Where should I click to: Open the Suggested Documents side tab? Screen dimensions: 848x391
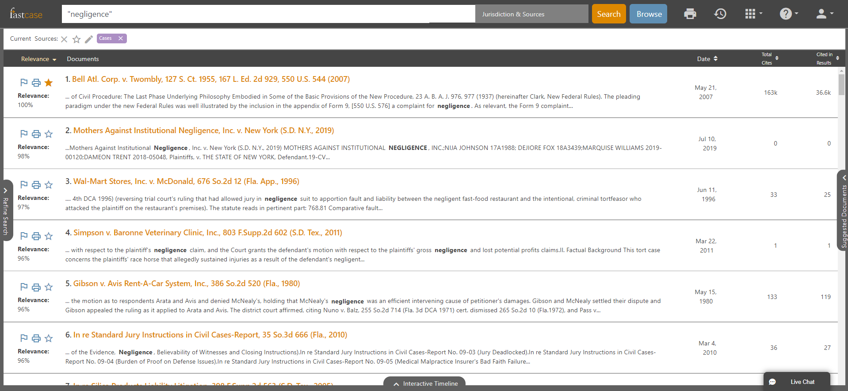843,210
